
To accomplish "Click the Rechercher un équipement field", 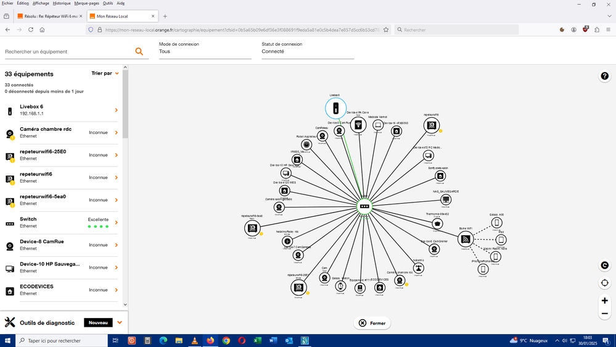I will (x=68, y=52).
